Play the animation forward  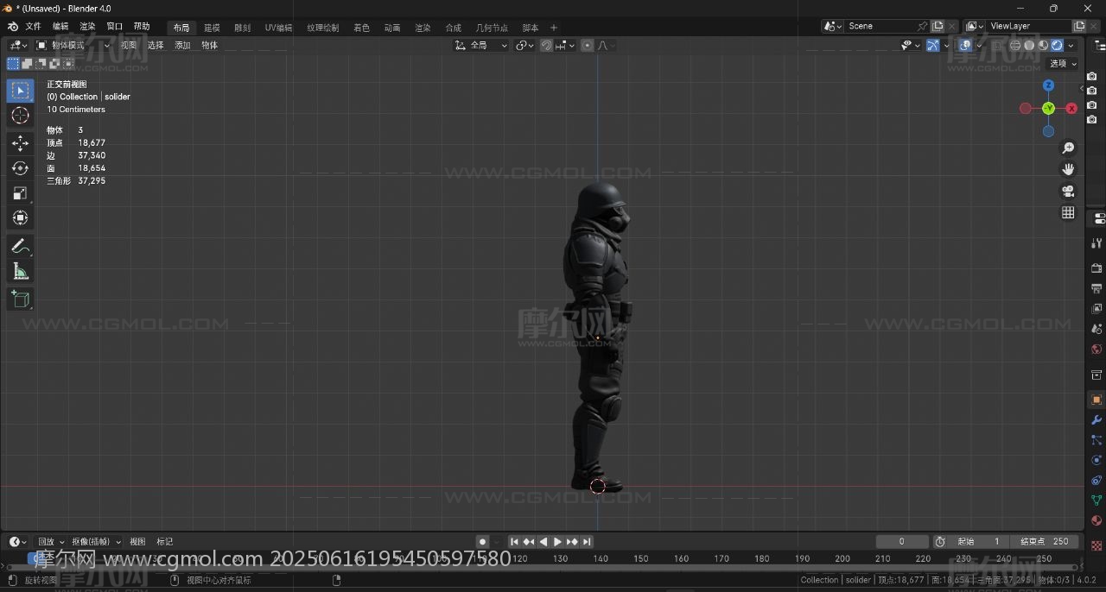click(x=557, y=542)
